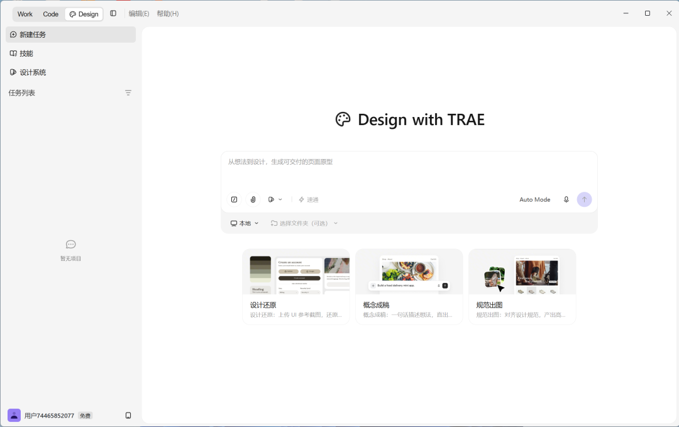Image resolution: width=679 pixels, height=427 pixels.
Task: Click the slash command icon in input toolbar
Action: 235,199
